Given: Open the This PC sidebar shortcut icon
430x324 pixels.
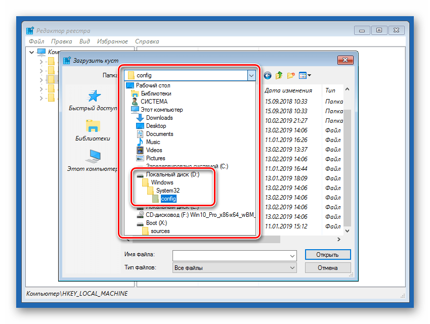Looking at the screenshot, I should click(x=93, y=156).
